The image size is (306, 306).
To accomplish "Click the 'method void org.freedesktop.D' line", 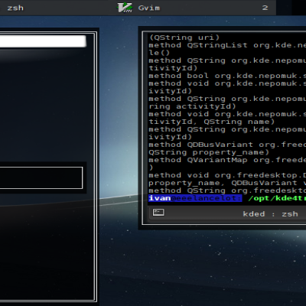I will 227,175.
